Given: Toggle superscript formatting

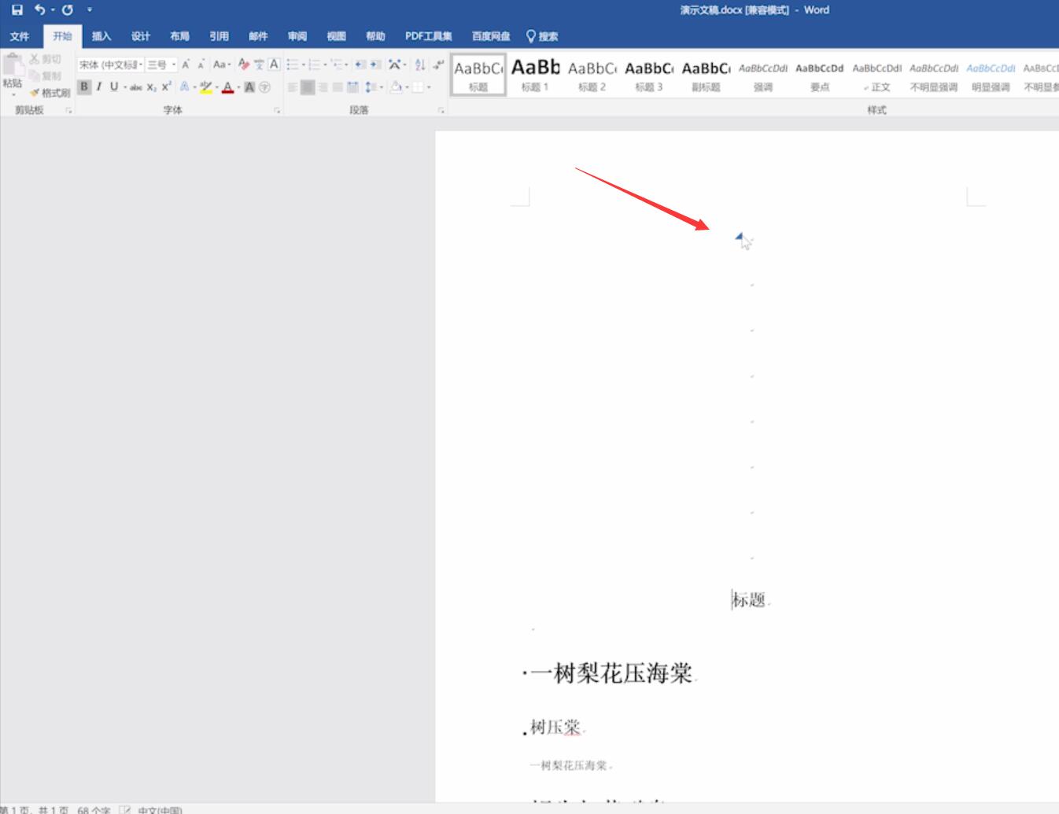Looking at the screenshot, I should tap(166, 87).
